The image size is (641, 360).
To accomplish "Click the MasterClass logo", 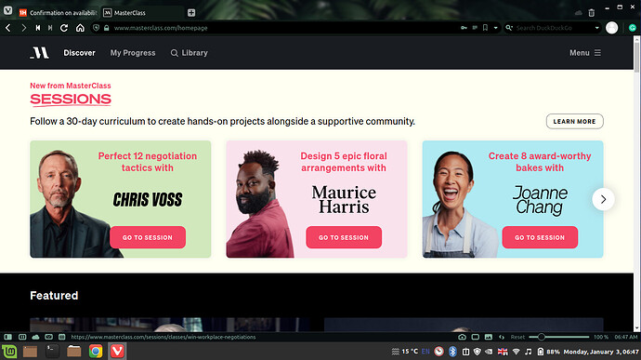I will pos(39,53).
